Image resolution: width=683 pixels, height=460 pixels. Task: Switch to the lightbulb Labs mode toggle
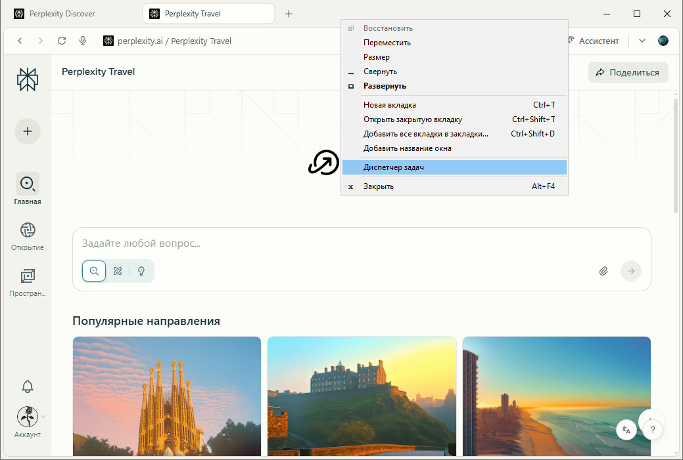141,271
